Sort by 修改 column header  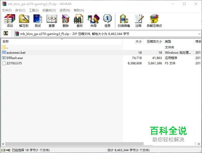pyautogui.click(x=198, y=41)
